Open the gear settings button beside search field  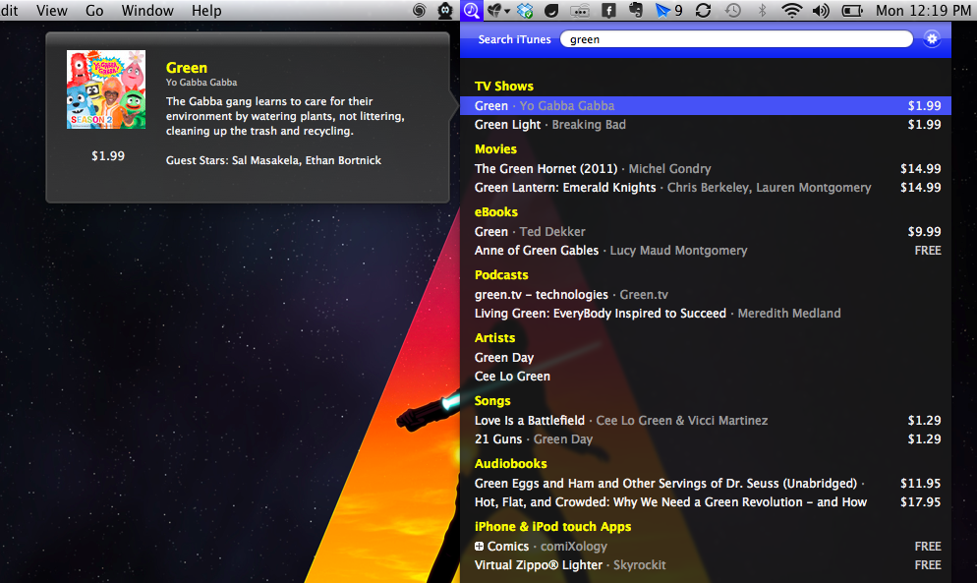click(932, 38)
